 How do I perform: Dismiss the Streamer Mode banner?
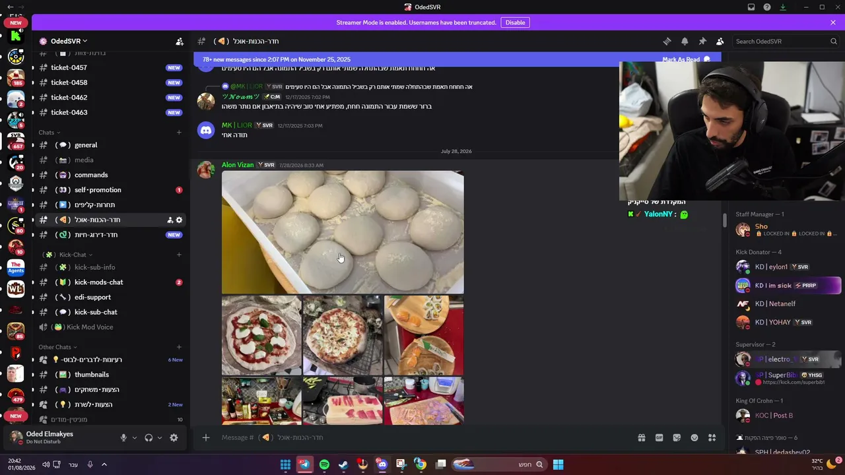click(x=833, y=22)
